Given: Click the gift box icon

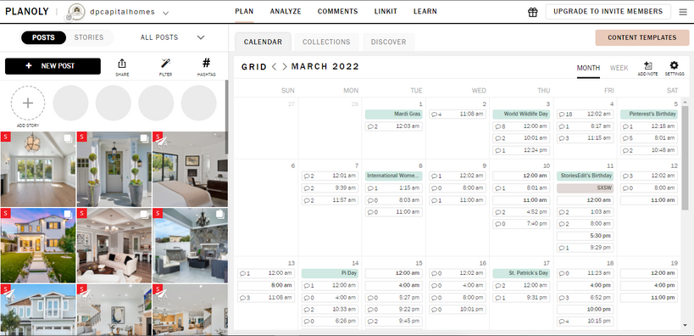Looking at the screenshot, I should (x=532, y=13).
